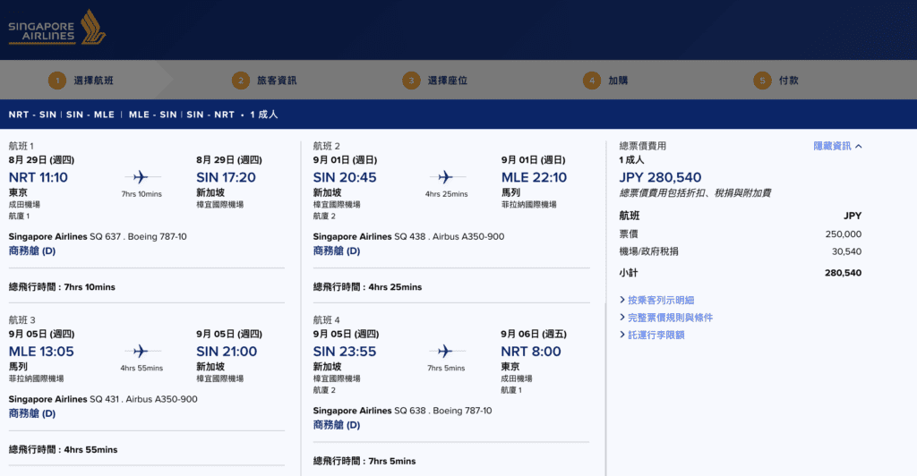
Task: Click step 5 circle for 付款
Action: 762,81
